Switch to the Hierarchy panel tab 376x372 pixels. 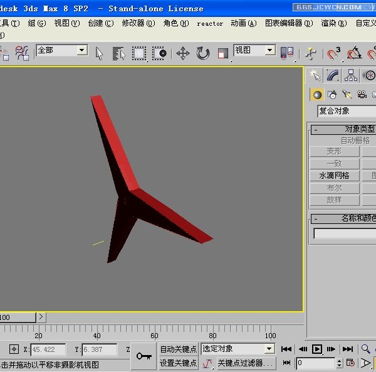pos(351,75)
